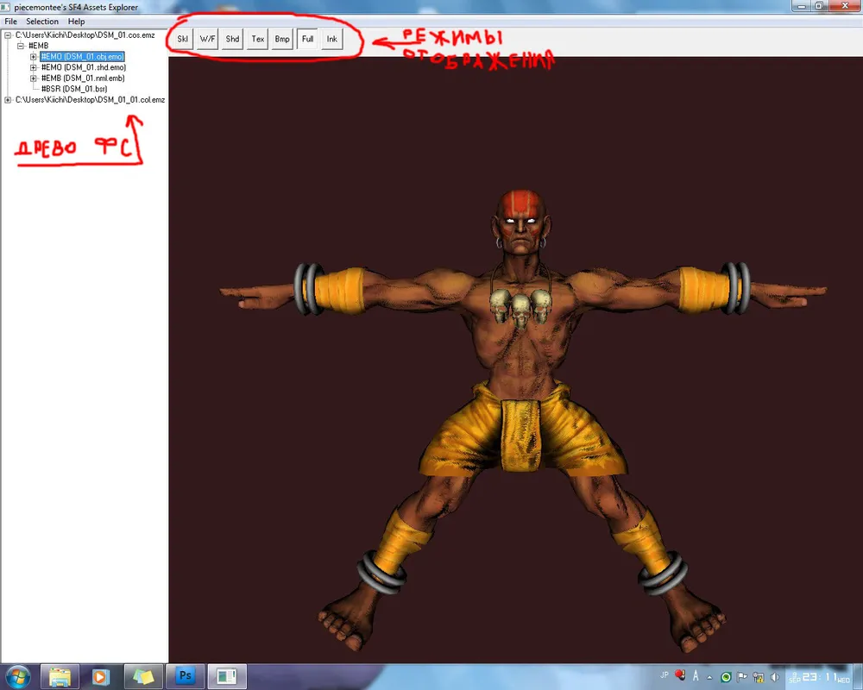This screenshot has height=690, width=863.
Task: Click the JP language indicator in tray
Action: (x=665, y=675)
